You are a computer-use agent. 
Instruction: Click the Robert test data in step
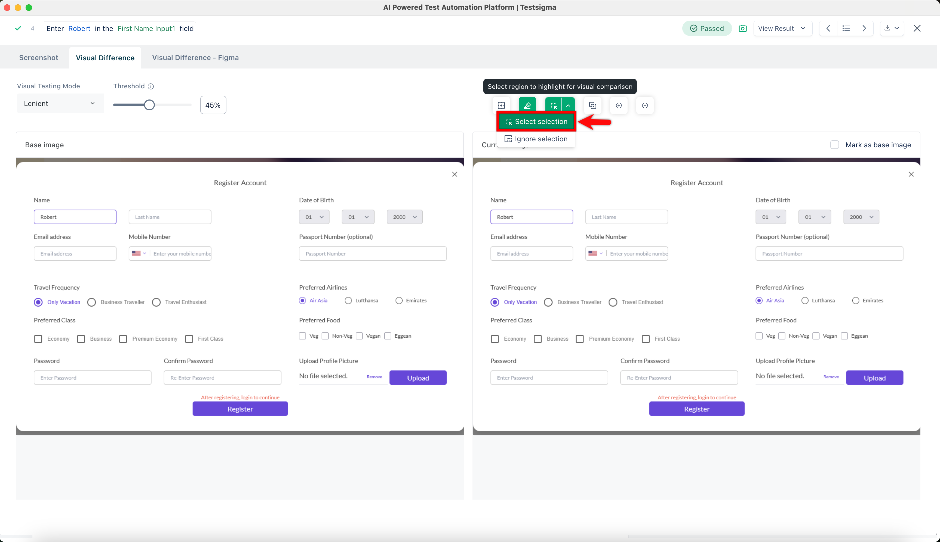[79, 29]
